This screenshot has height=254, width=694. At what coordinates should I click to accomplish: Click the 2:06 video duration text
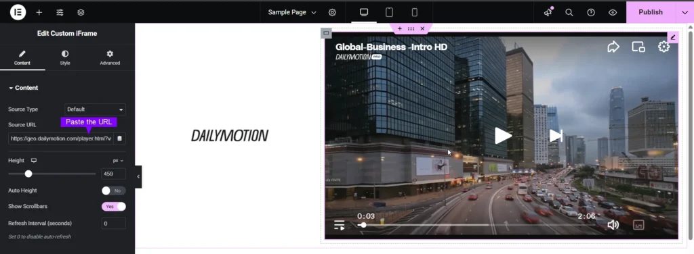pos(586,216)
